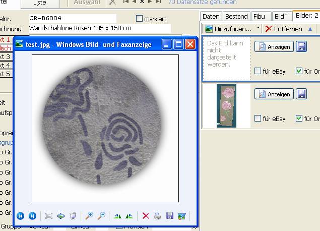Save rose thumbnail image using floppy icon

(x=301, y=94)
